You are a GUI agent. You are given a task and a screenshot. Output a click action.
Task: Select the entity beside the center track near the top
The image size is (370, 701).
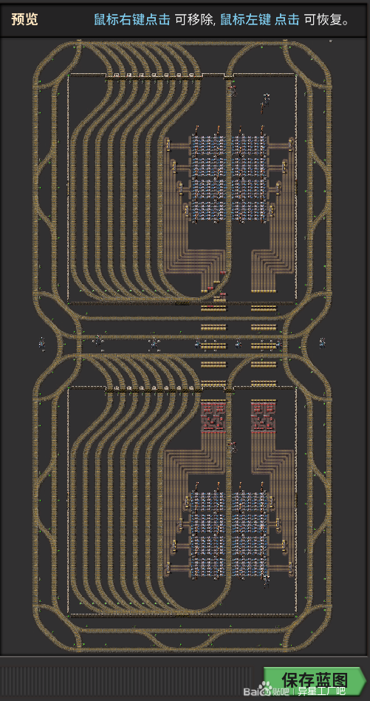point(231,91)
